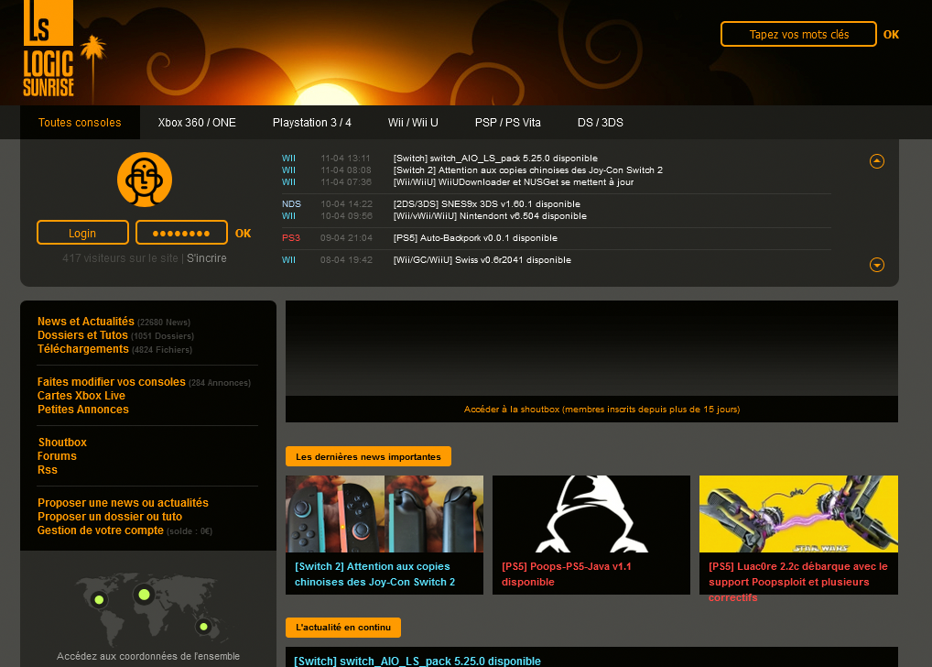Open the Forums link in sidebar
The image size is (932, 667).
click(x=57, y=456)
